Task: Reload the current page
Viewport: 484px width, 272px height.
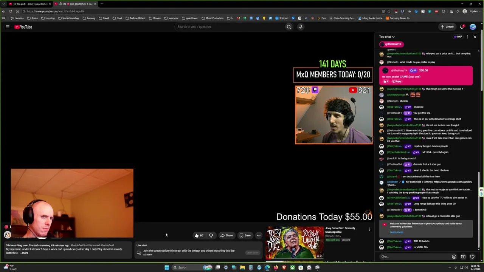Action: [x=11, y=11]
